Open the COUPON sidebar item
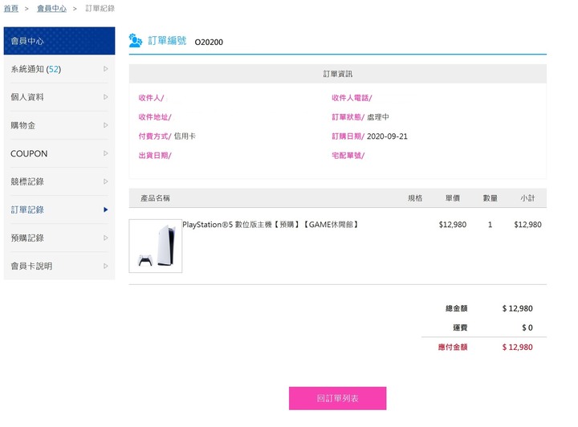 click(x=59, y=153)
